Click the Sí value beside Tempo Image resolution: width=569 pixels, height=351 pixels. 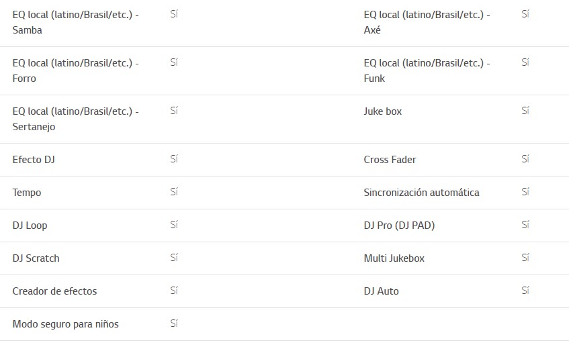(x=174, y=192)
